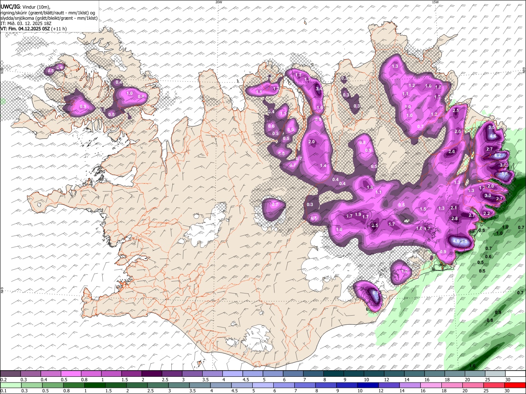Select the 1.8 snowfall value on the map
Screen dimensions: 526x394
click(369, 188)
